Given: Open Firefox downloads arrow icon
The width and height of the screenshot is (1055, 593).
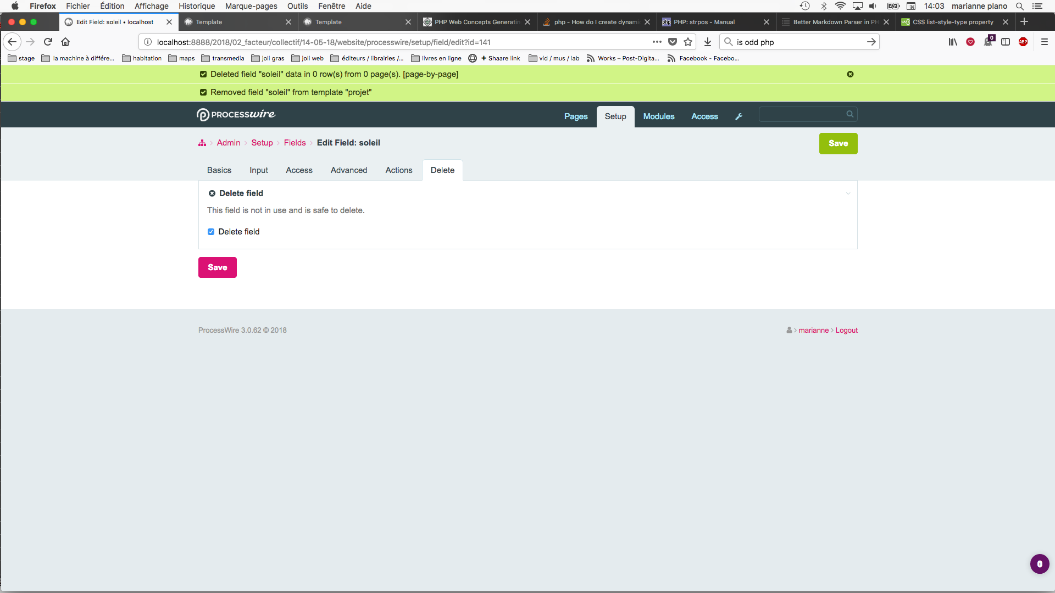Looking at the screenshot, I should point(708,42).
